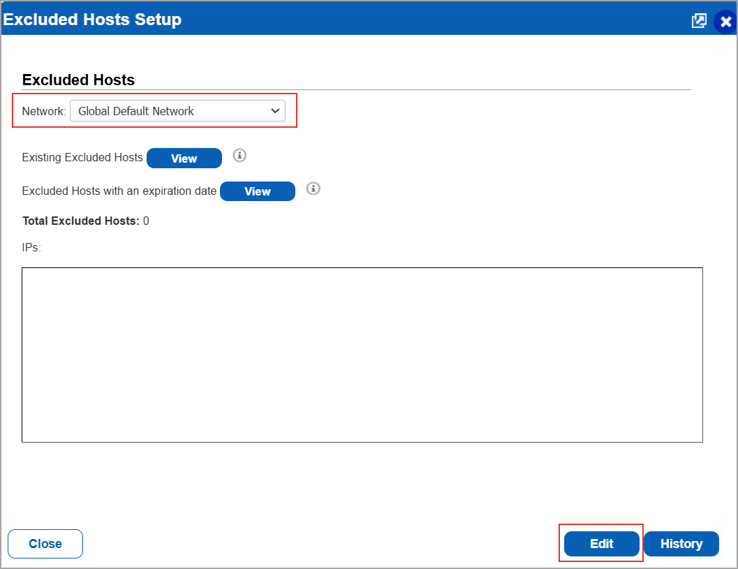The width and height of the screenshot is (738, 569).
Task: Close the Excluded Hosts Setup dialog with the X
Action: click(x=725, y=22)
